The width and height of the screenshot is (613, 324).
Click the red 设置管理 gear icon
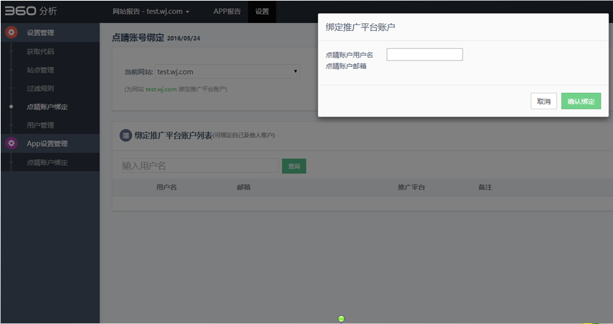point(12,32)
